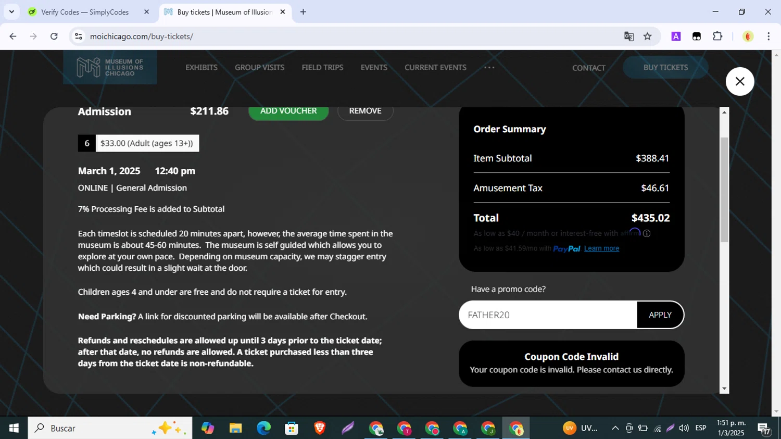
Task: Click the ticket quantity 6 badge
Action: coord(86,143)
